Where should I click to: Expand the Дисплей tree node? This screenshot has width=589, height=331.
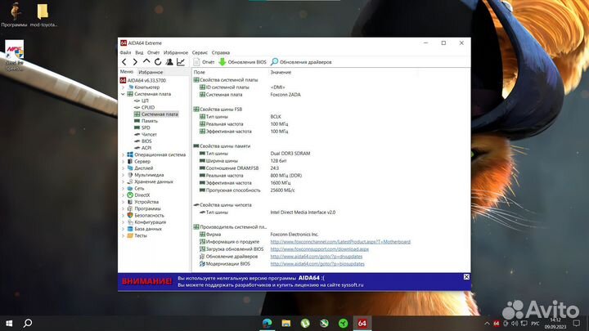(123, 168)
